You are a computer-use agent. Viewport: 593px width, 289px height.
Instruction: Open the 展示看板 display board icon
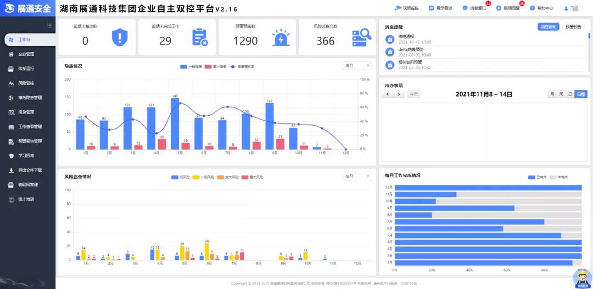click(432, 8)
